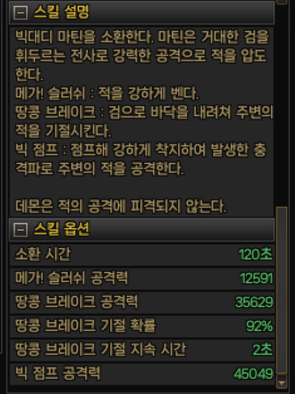Click the 데몬은 적의 공격에 피격되지 않는다 line
Viewport: 295px width, 394px height.
121,206
